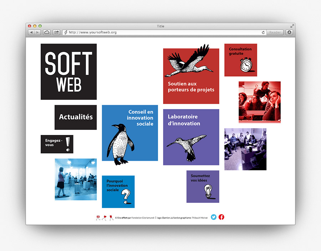Click the URL address field

tap(160, 32)
